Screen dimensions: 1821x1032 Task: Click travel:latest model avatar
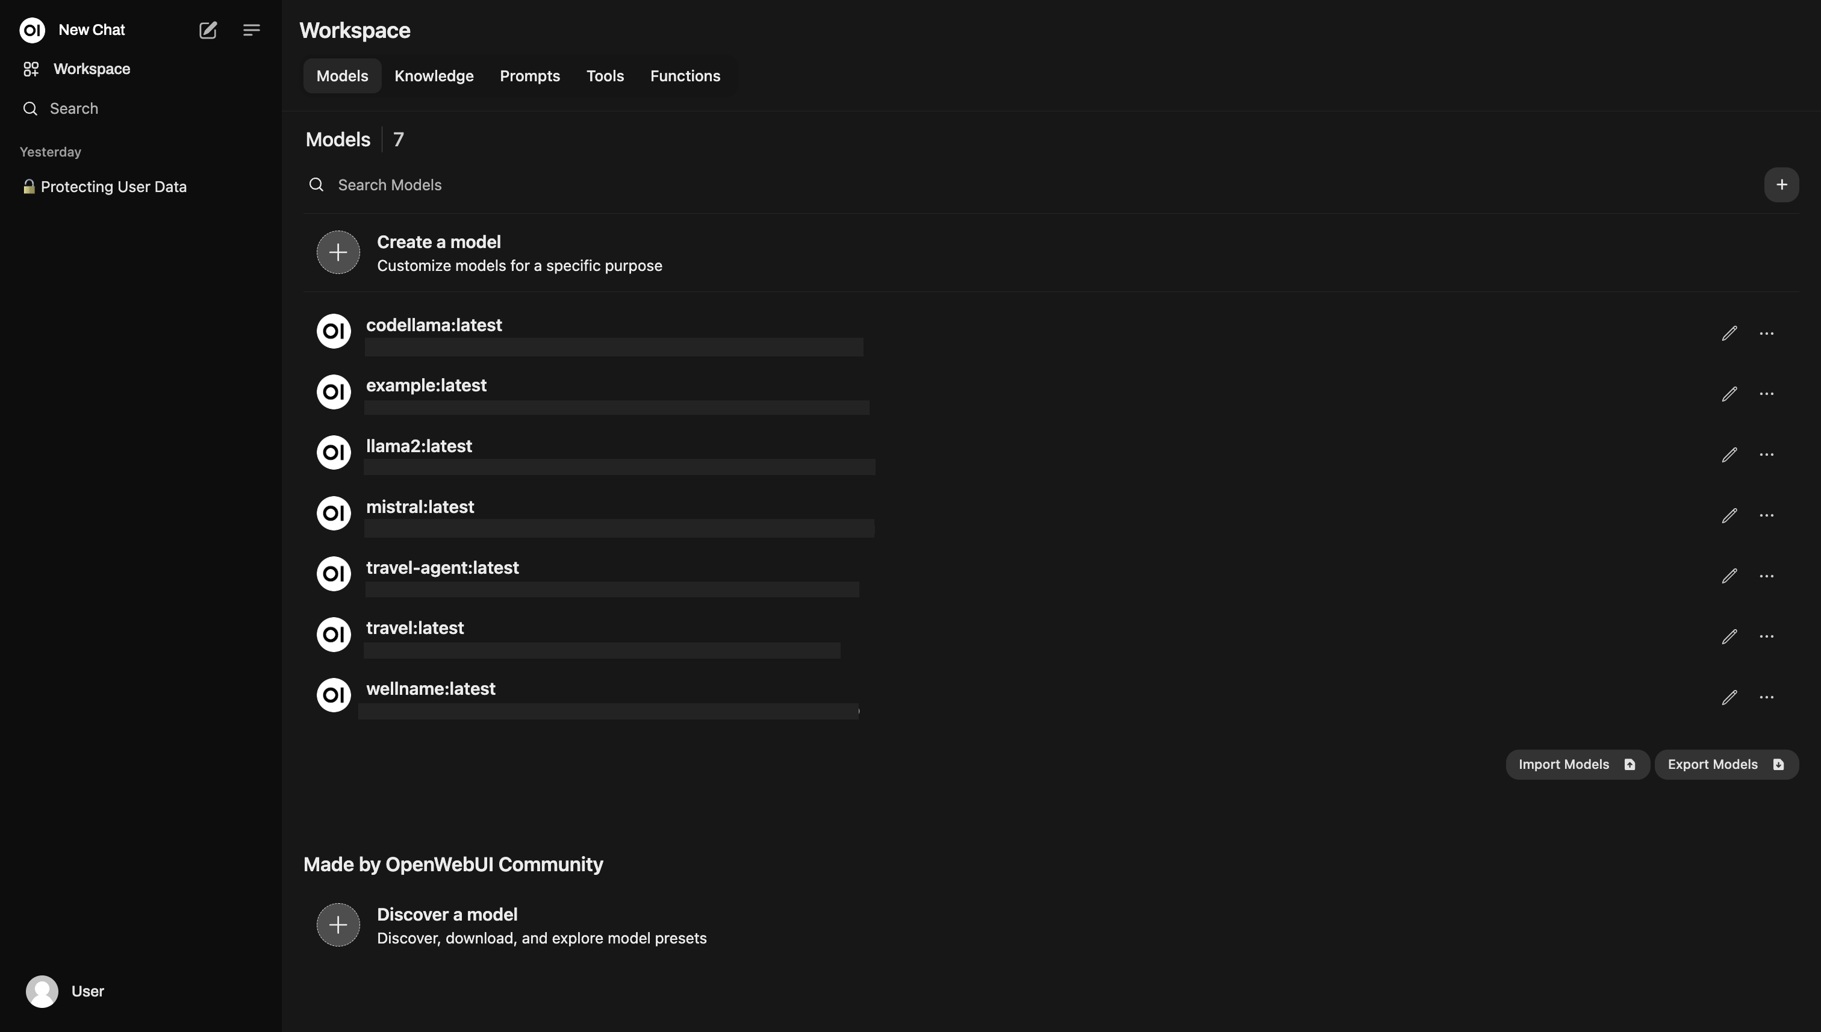(x=334, y=635)
